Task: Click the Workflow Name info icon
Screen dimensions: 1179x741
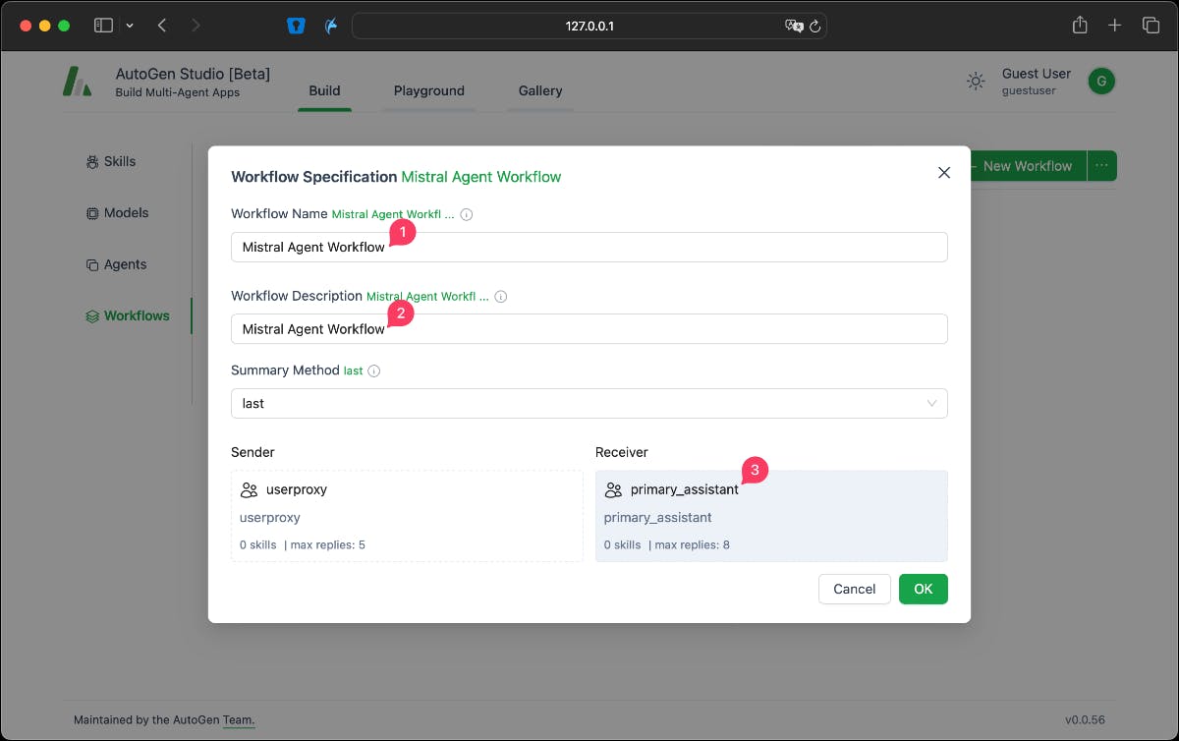Action: point(467,214)
